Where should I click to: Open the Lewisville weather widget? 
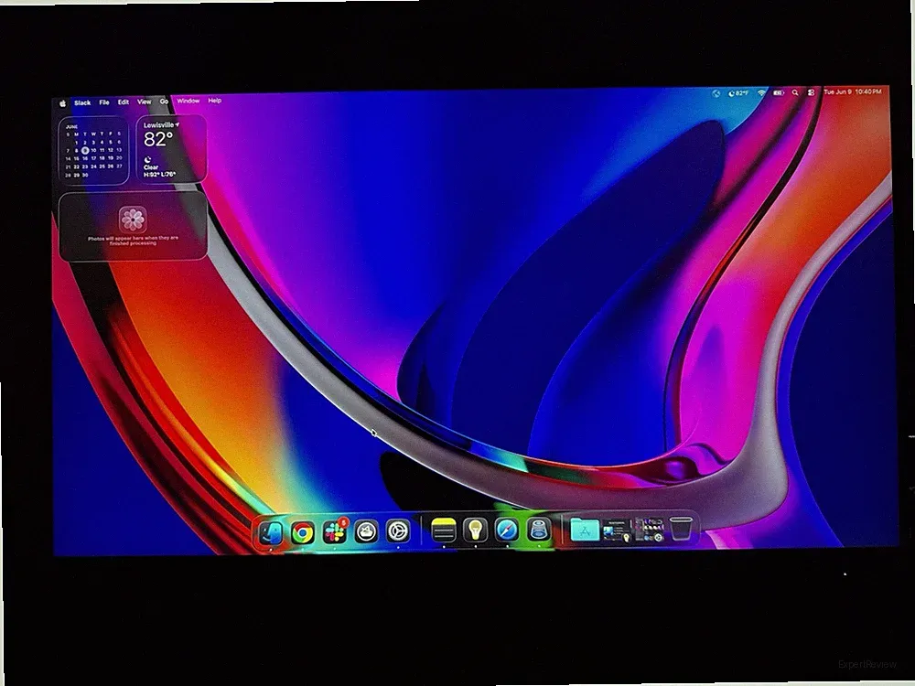172,148
